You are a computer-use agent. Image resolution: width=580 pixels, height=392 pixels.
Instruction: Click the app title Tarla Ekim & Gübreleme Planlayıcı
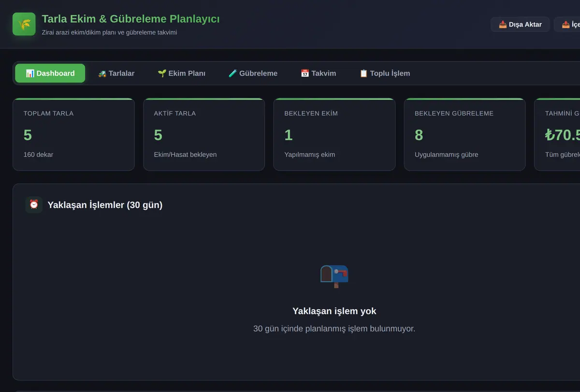[x=130, y=19]
